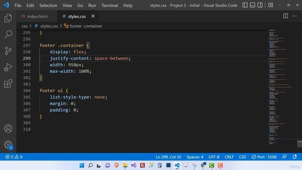
Task: Open the Accounts menu icon
Action: click(x=8, y=128)
